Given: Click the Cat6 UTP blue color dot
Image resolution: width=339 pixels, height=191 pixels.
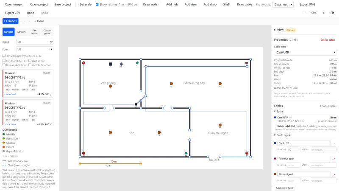Looking at the screenshot, I should click(x=275, y=143).
